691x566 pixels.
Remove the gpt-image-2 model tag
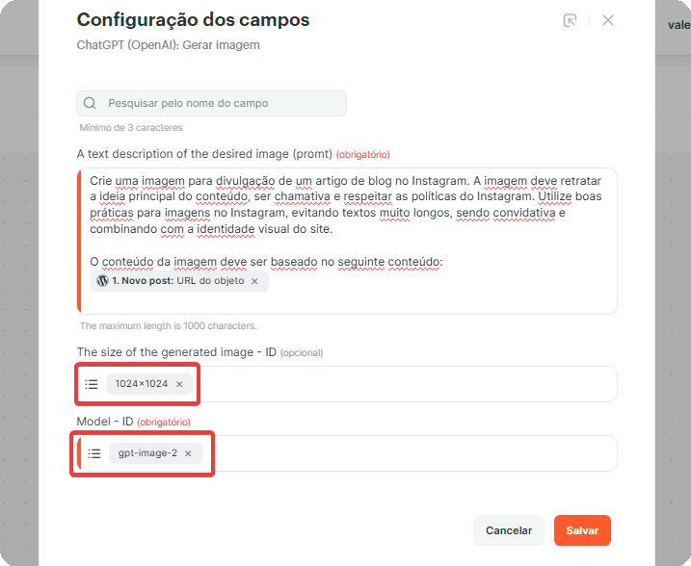(188, 453)
